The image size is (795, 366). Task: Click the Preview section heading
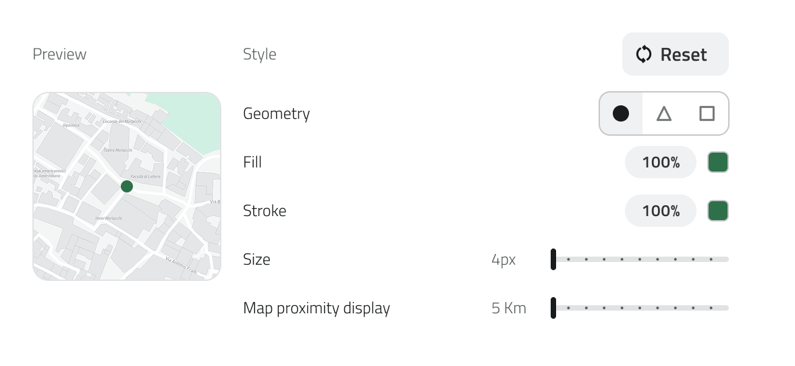coord(59,54)
